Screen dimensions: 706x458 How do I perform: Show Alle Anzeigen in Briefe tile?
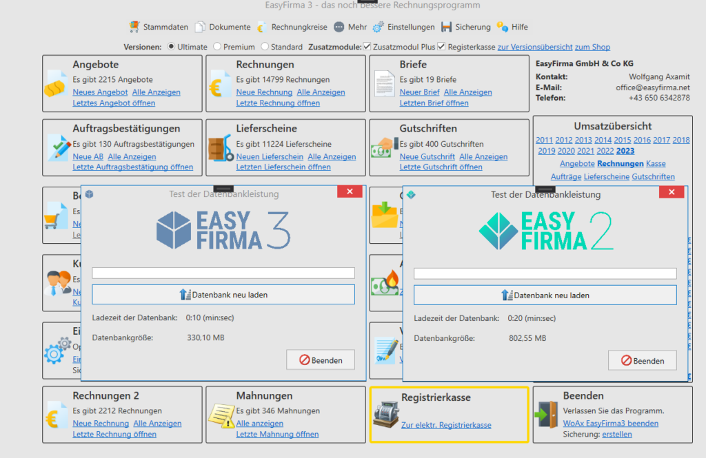[468, 92]
